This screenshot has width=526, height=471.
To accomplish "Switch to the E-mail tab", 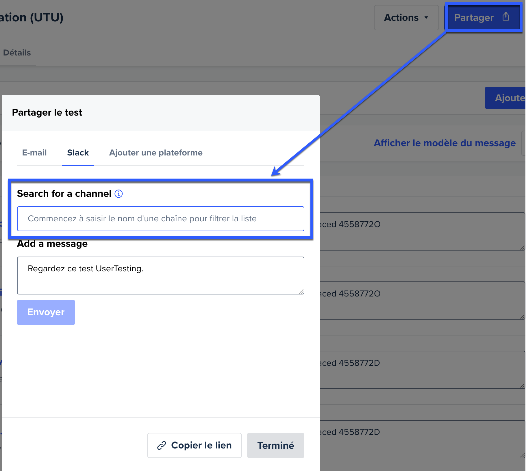I will 34,153.
